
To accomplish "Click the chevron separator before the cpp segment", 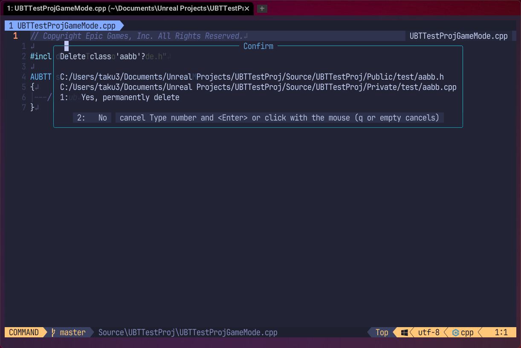I will (445, 332).
